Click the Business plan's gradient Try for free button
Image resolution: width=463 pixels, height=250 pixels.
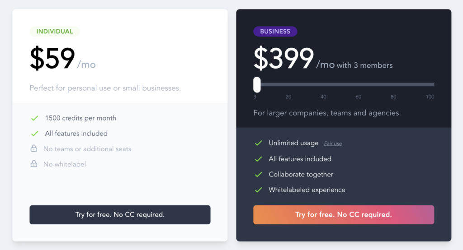(x=344, y=215)
